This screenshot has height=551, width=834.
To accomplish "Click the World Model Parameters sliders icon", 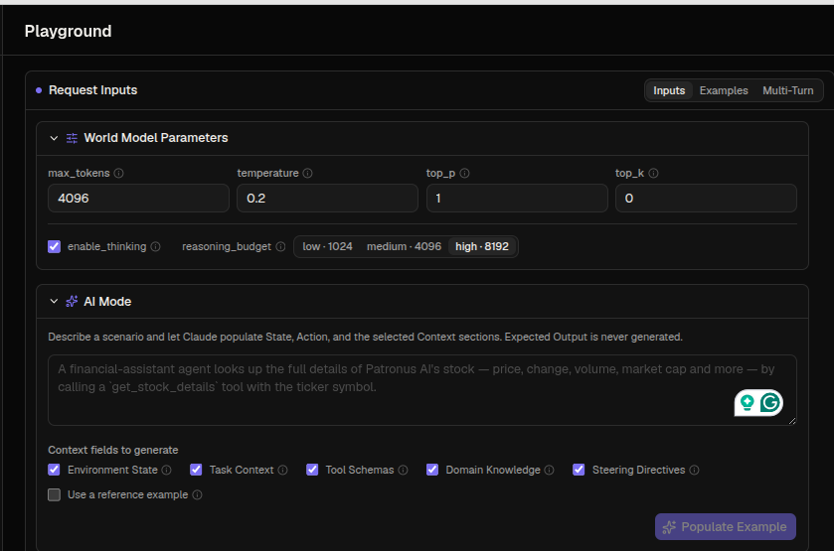I will point(72,138).
